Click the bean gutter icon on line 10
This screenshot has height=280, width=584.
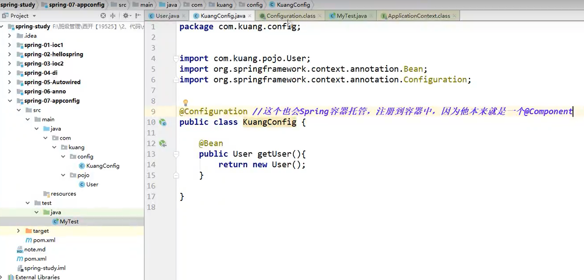pyautogui.click(x=163, y=122)
